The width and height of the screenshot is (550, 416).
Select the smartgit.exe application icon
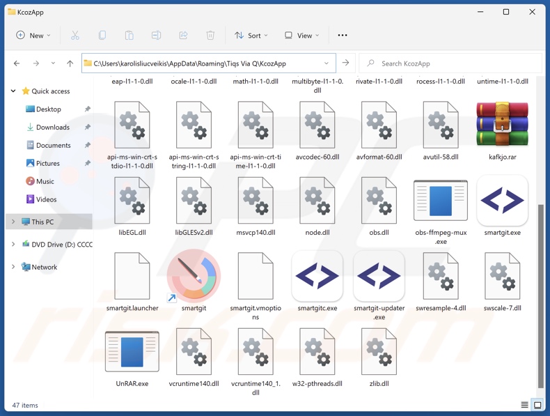tap(502, 201)
